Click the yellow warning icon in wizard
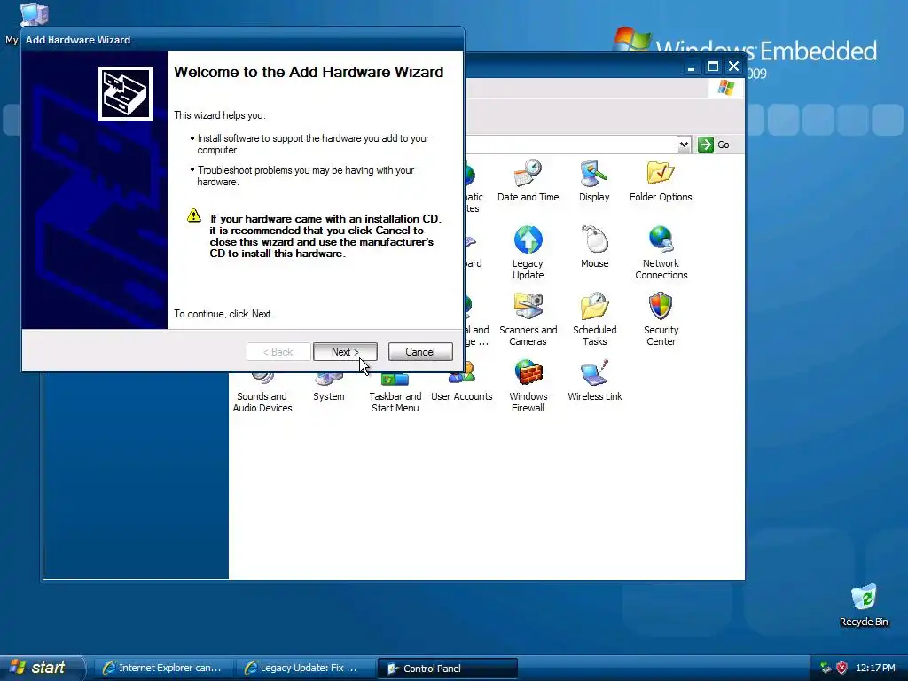Image resolution: width=908 pixels, height=681 pixels. tap(194, 216)
